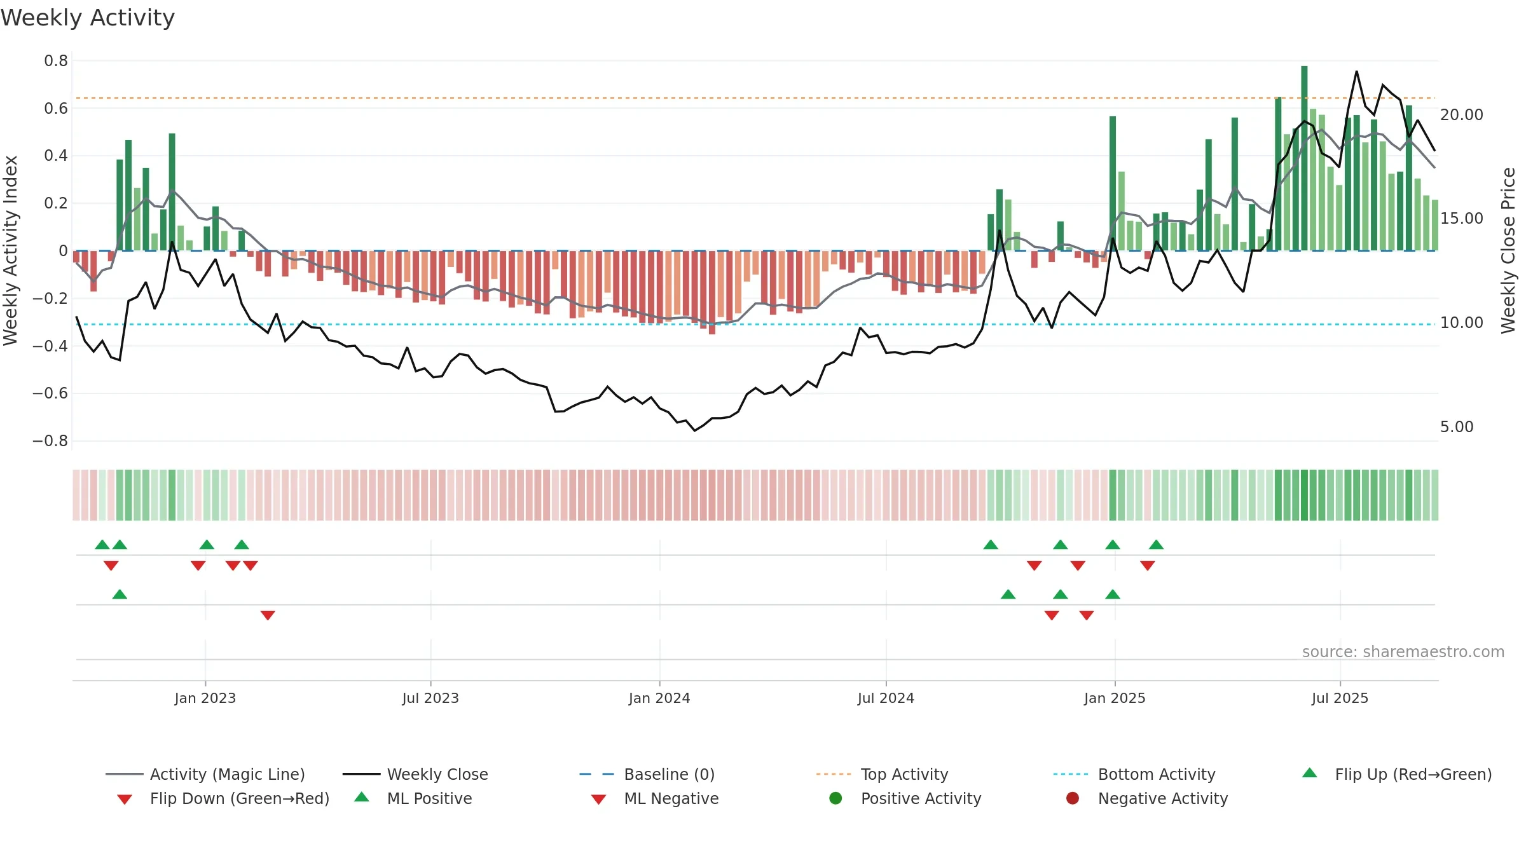
Task: Toggle Weekly Close legend entry
Action: [x=415, y=774]
